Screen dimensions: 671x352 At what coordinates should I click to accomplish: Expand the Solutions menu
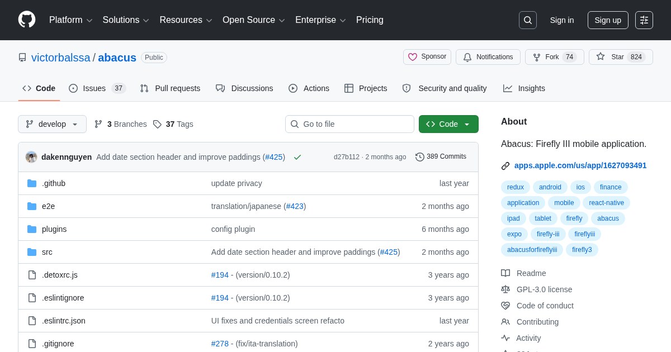pyautogui.click(x=126, y=20)
